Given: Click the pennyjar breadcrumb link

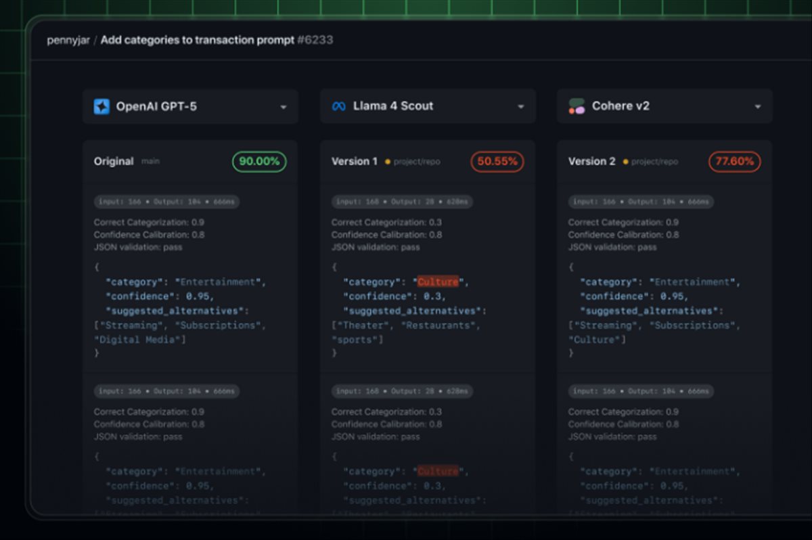Looking at the screenshot, I should [68, 40].
